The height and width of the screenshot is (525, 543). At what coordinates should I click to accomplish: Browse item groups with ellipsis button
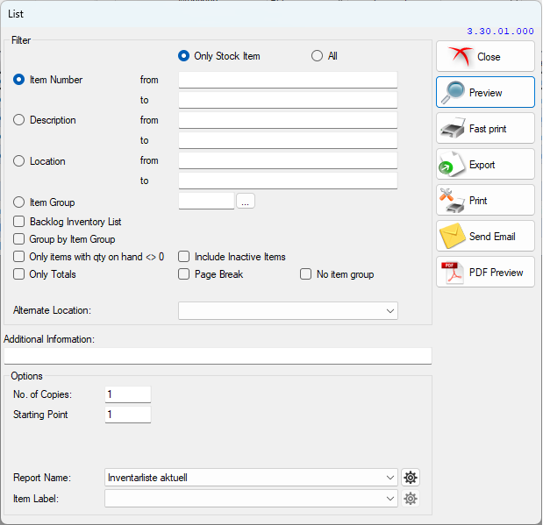(246, 201)
